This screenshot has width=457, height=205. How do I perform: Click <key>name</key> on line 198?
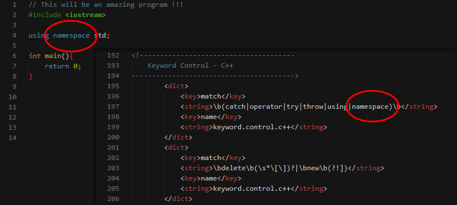point(211,117)
